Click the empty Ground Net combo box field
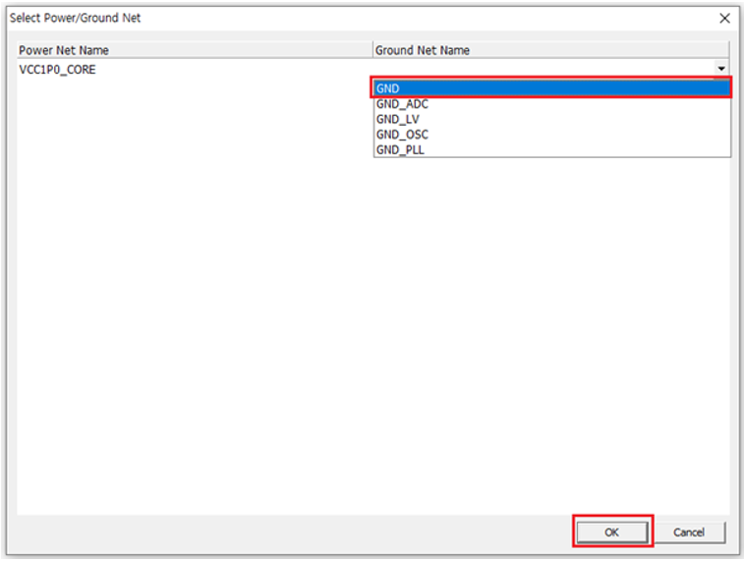Viewport: 744px width, 561px height. (543, 70)
